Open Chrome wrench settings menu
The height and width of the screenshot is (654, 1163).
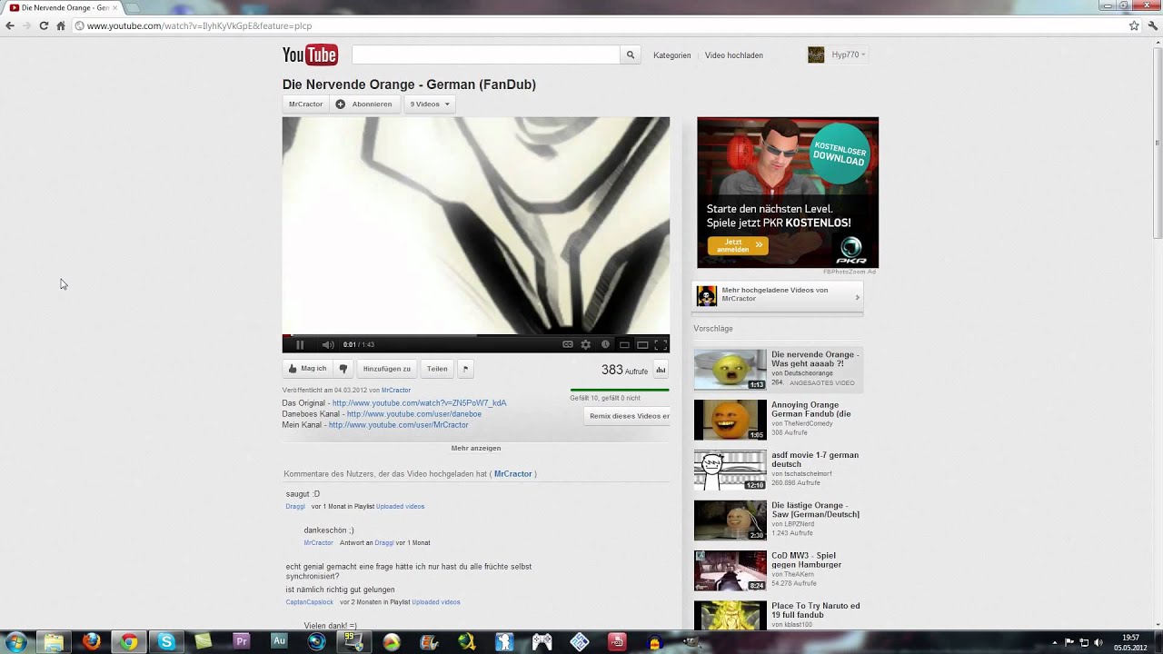point(1151,26)
